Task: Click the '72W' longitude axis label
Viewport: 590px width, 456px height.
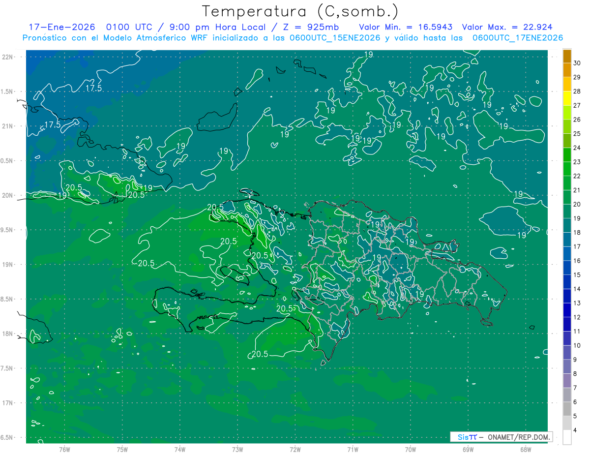Action: click(x=295, y=449)
